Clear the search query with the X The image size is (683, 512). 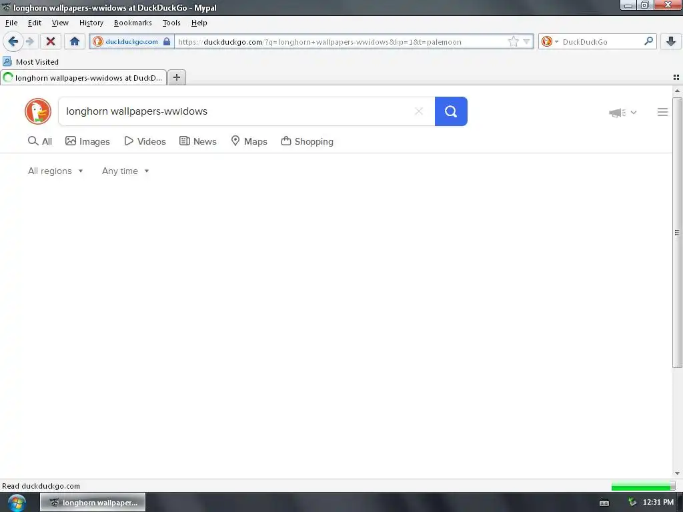coord(419,111)
